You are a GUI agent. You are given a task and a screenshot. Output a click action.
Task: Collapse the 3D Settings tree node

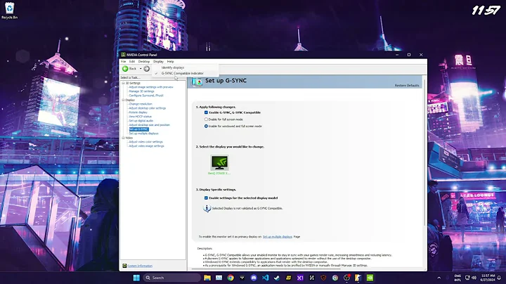tap(123, 83)
